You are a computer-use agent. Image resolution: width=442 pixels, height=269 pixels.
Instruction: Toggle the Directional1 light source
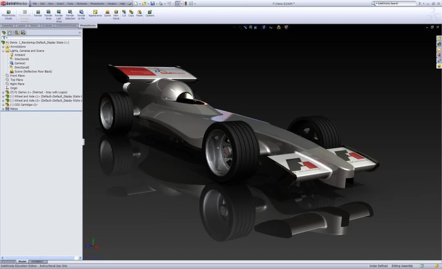coord(21,59)
